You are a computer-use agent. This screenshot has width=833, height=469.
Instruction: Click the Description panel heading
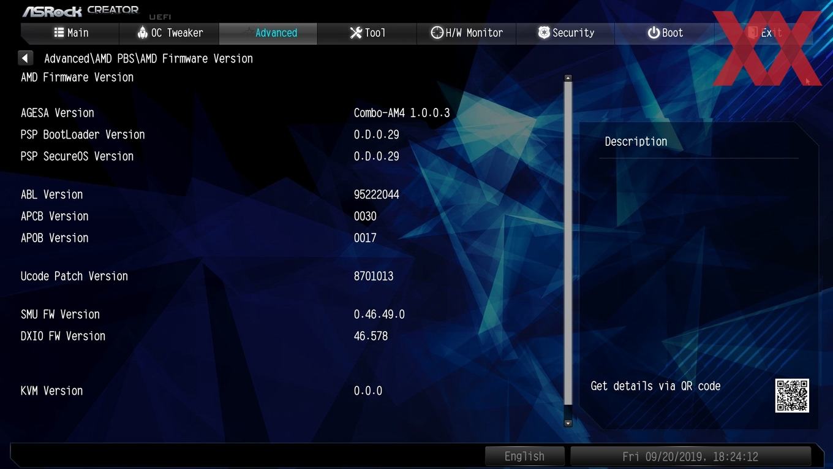pyautogui.click(x=636, y=142)
